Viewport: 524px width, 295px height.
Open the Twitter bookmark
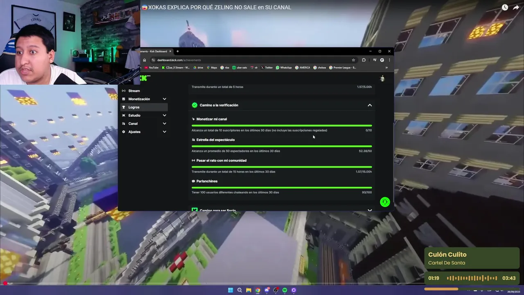click(x=267, y=68)
